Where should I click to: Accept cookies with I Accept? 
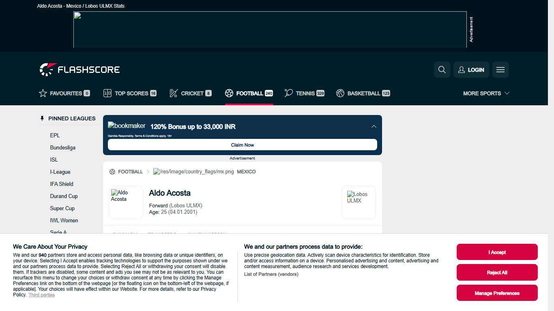(x=497, y=252)
